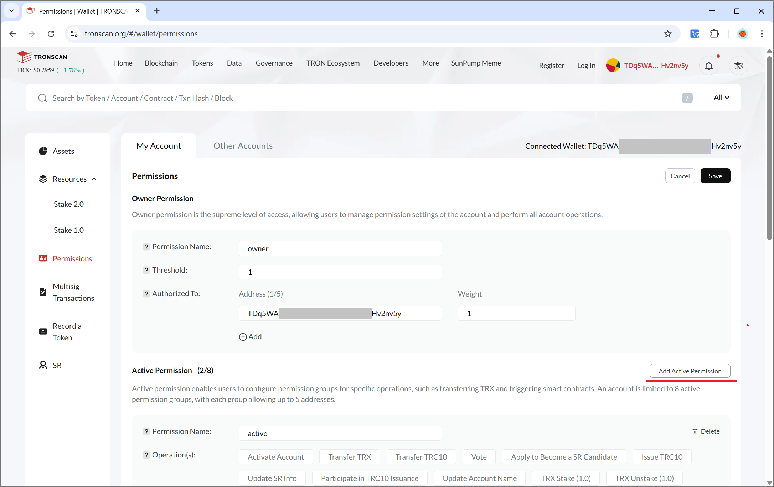
Task: Open the Data menu
Action: [234, 63]
